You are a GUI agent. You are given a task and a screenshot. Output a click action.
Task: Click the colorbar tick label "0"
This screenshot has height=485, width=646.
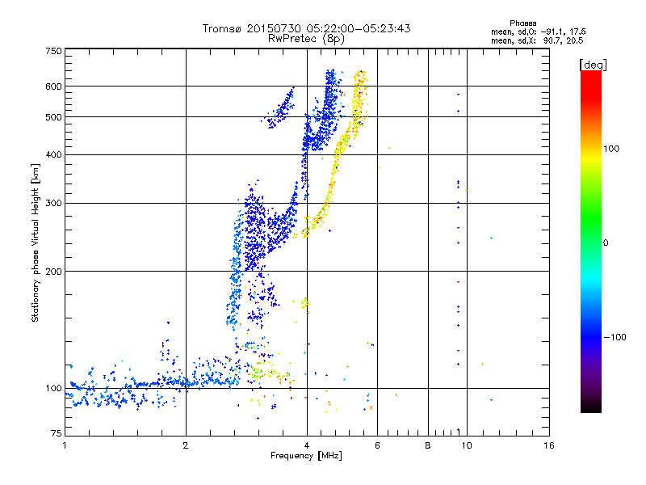[606, 243]
